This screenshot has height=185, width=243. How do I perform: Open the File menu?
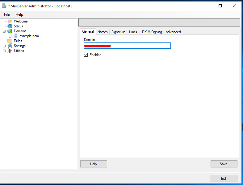click(7, 14)
